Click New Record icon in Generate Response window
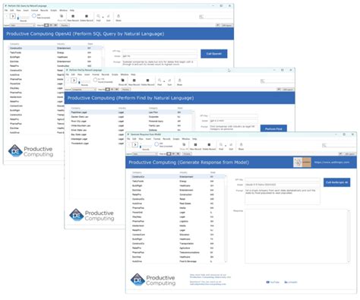Screen dimensions: 360x300 (x=195, y=144)
